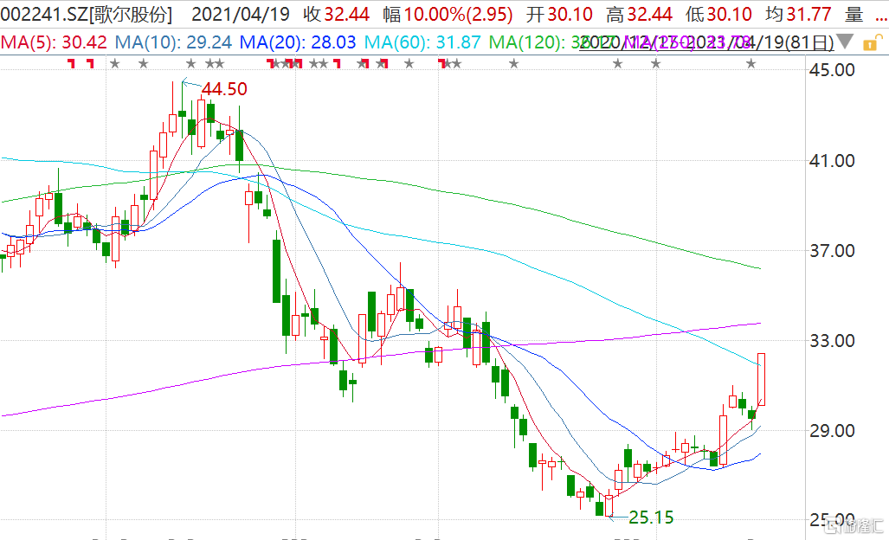Image resolution: width=889 pixels, height=540 pixels.
Task: Click the closing price 收32.44
Action: pyautogui.click(x=336, y=14)
